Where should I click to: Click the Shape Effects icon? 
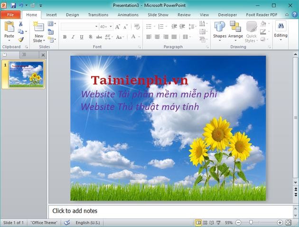[x=263, y=39]
